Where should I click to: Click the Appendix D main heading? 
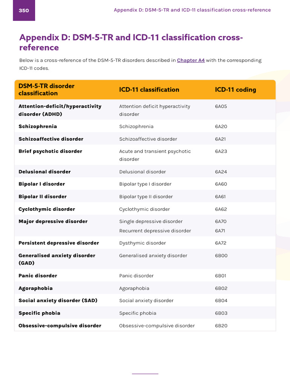pyautogui.click(x=131, y=42)
